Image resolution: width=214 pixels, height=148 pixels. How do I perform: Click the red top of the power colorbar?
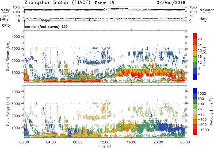click(x=195, y=36)
